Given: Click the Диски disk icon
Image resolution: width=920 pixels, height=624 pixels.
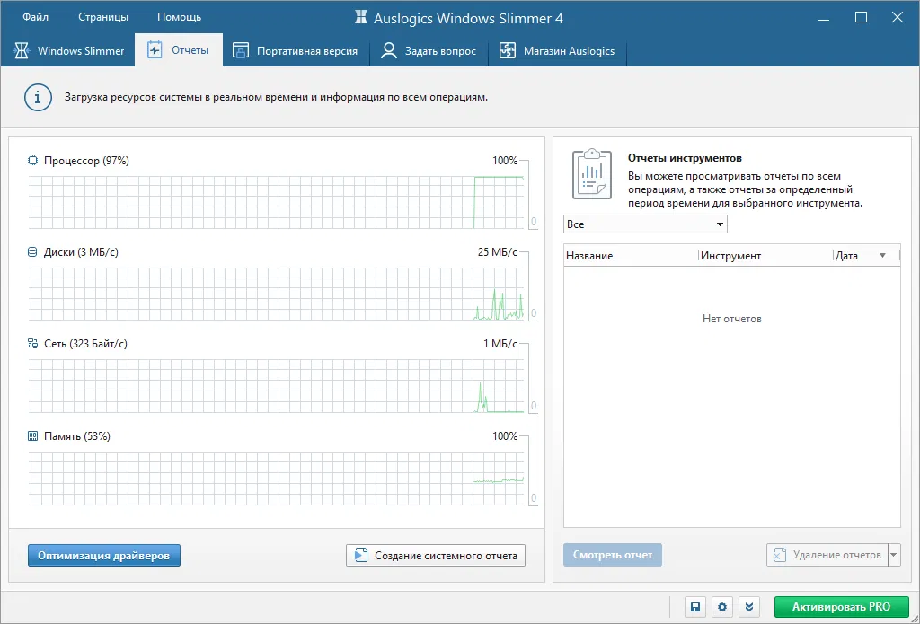Looking at the screenshot, I should coord(33,252).
